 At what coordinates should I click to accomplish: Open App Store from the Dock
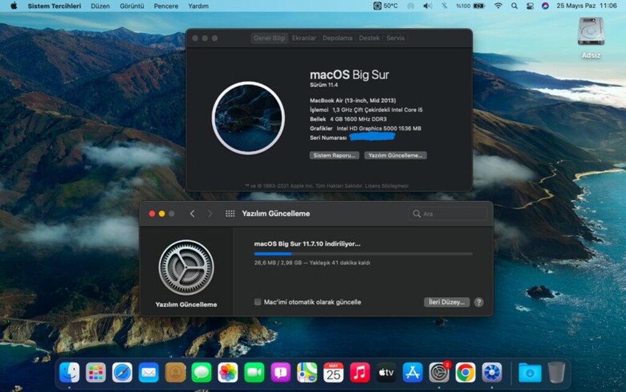(413, 373)
